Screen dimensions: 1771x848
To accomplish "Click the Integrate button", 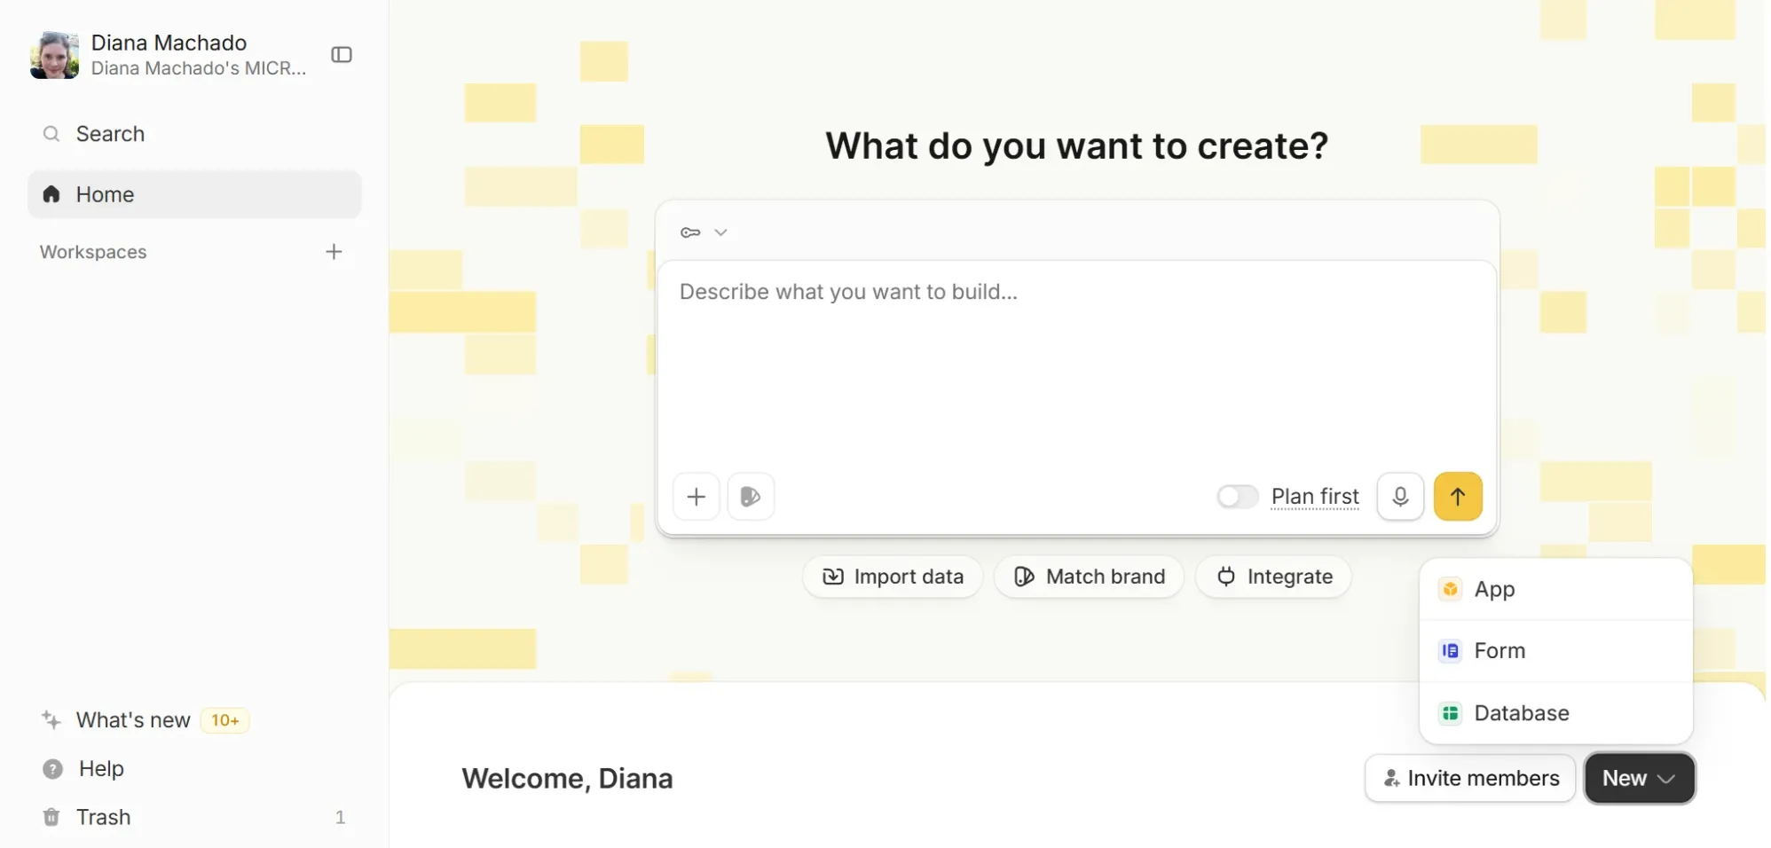I will pos(1273,577).
